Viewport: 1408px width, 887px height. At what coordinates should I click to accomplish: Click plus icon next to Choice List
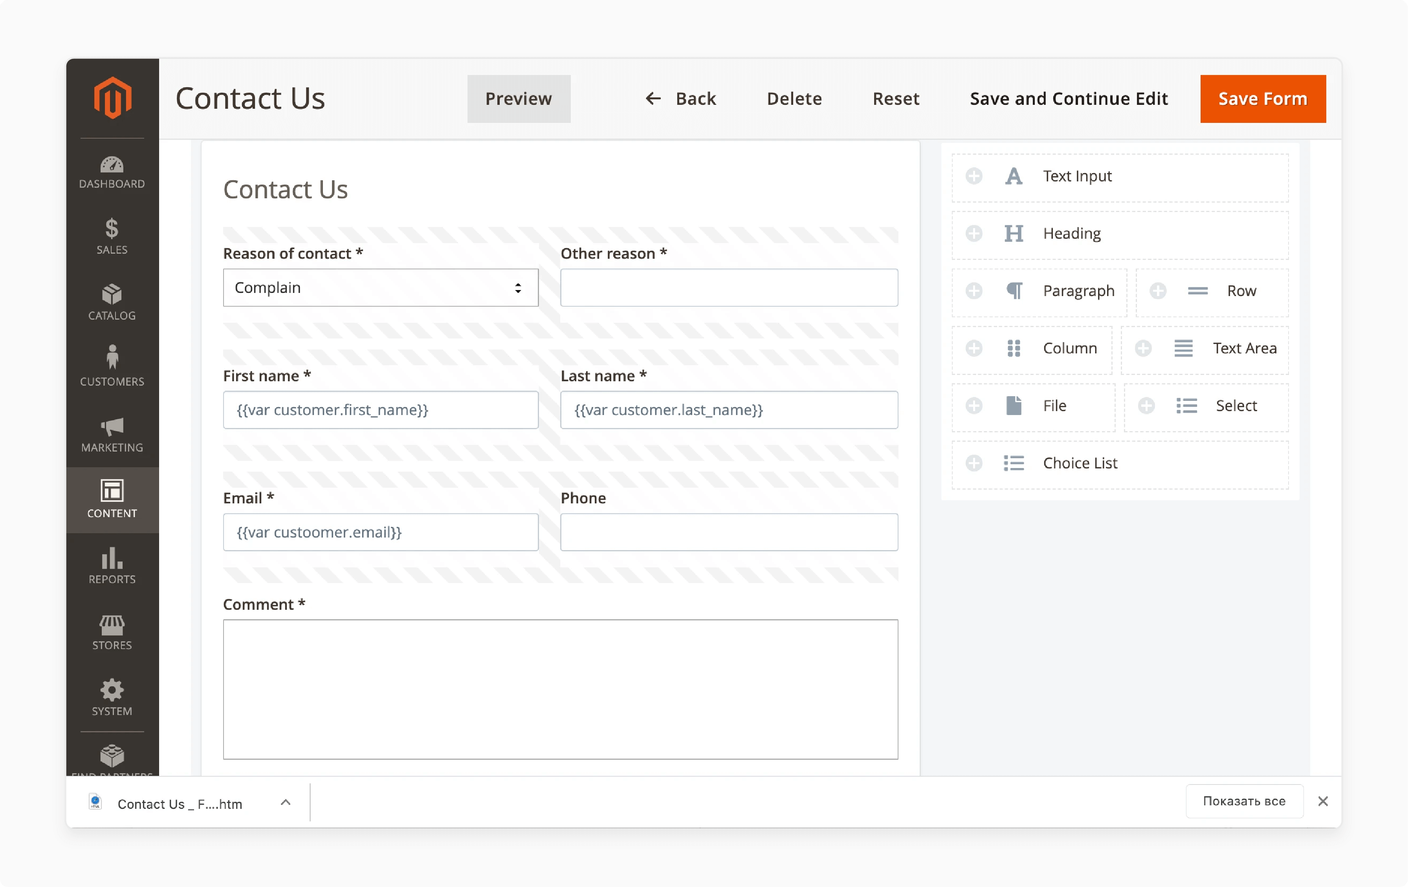click(973, 463)
